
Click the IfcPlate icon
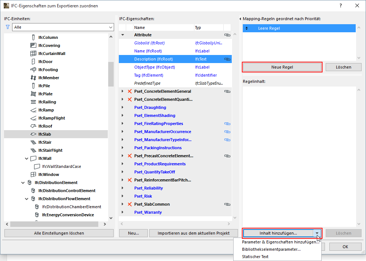33,94
